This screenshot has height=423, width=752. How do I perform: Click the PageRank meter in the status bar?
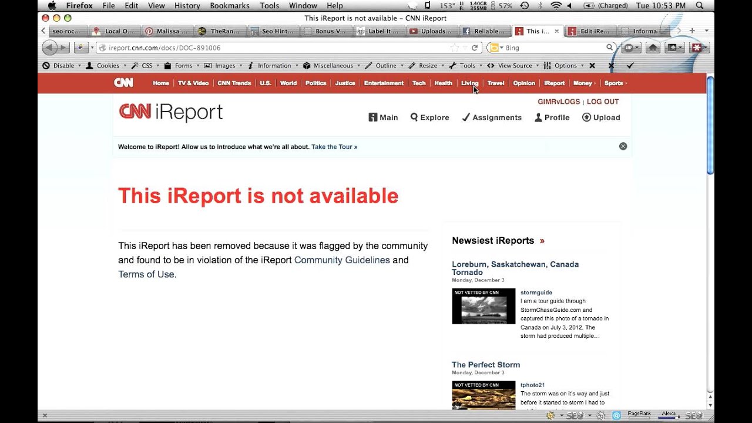click(x=639, y=415)
